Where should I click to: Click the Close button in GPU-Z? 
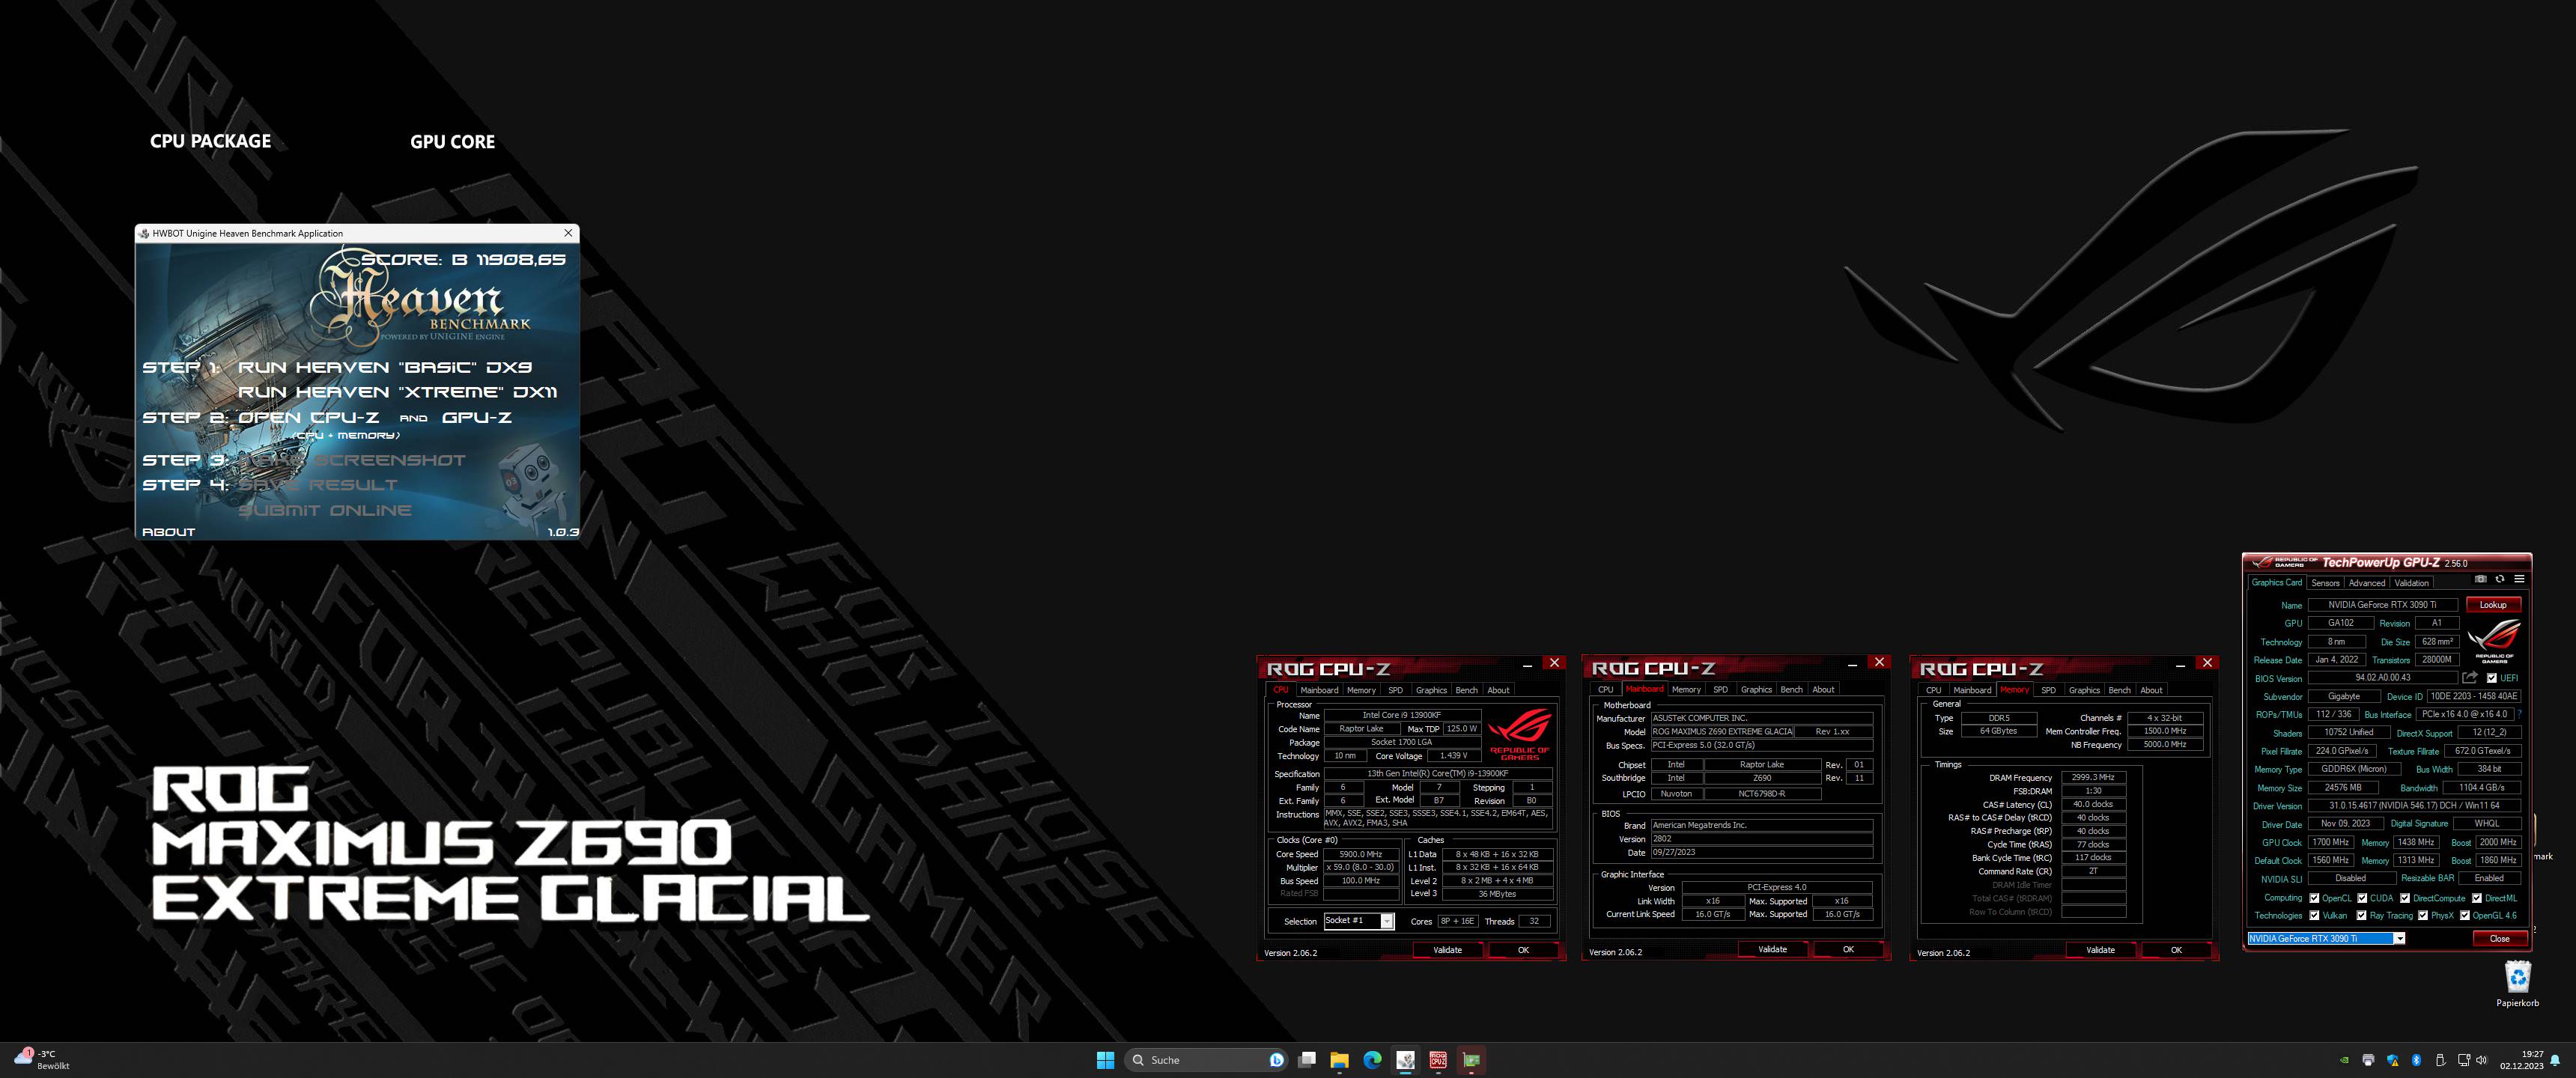[2499, 938]
